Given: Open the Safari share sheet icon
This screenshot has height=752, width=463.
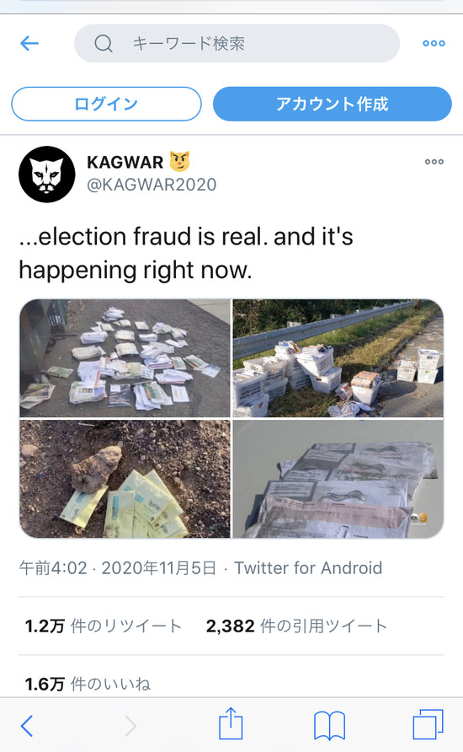Looking at the screenshot, I should click(x=231, y=723).
